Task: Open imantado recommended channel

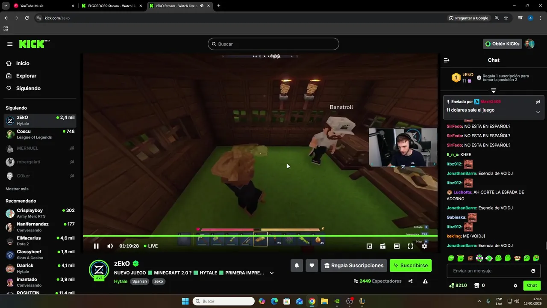Action: 40,282
